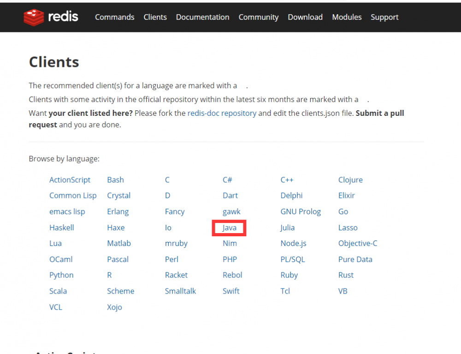Select the Ruby clients link
Viewport: 461px width, 354px height.
point(289,275)
